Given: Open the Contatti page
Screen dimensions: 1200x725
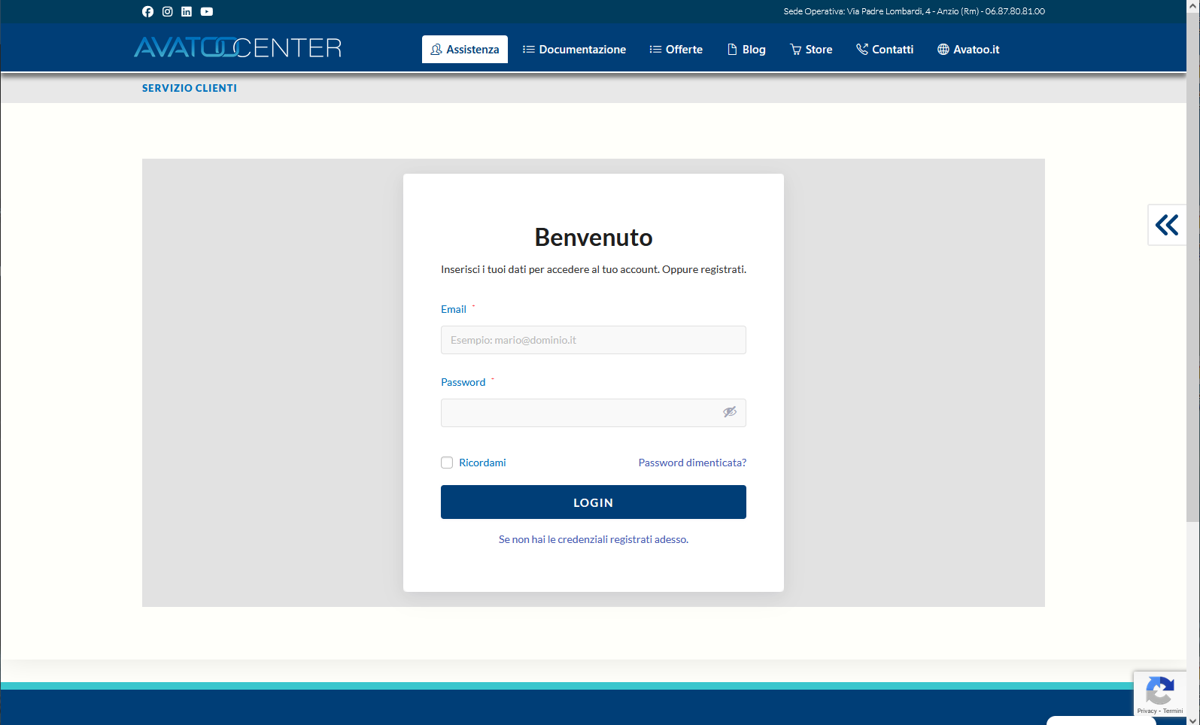Looking at the screenshot, I should pos(885,50).
